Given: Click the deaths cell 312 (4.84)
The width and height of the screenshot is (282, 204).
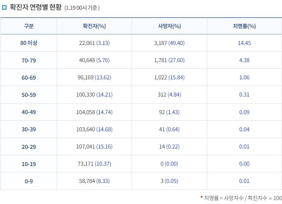Looking at the screenshot, I should point(169,95).
